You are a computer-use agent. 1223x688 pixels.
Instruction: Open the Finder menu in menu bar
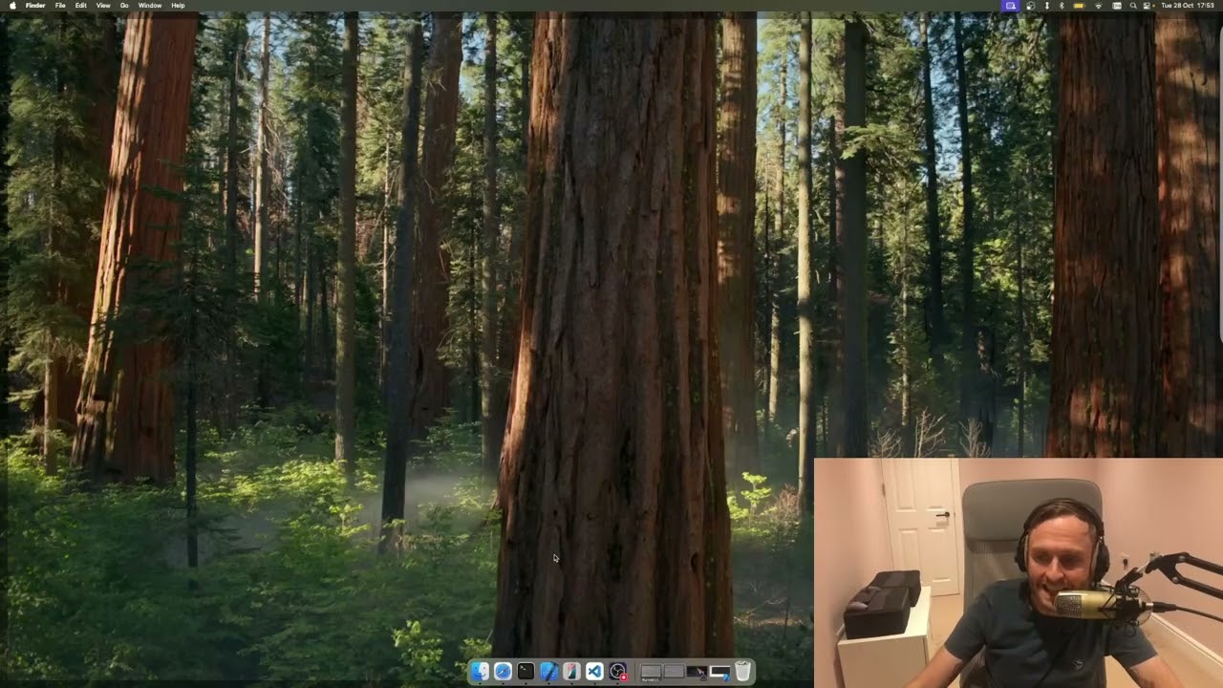(x=35, y=5)
